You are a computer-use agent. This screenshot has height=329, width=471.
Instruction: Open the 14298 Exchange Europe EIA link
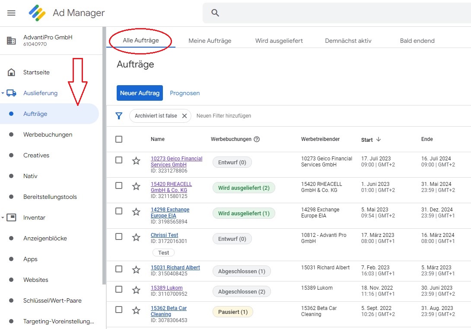(x=170, y=212)
